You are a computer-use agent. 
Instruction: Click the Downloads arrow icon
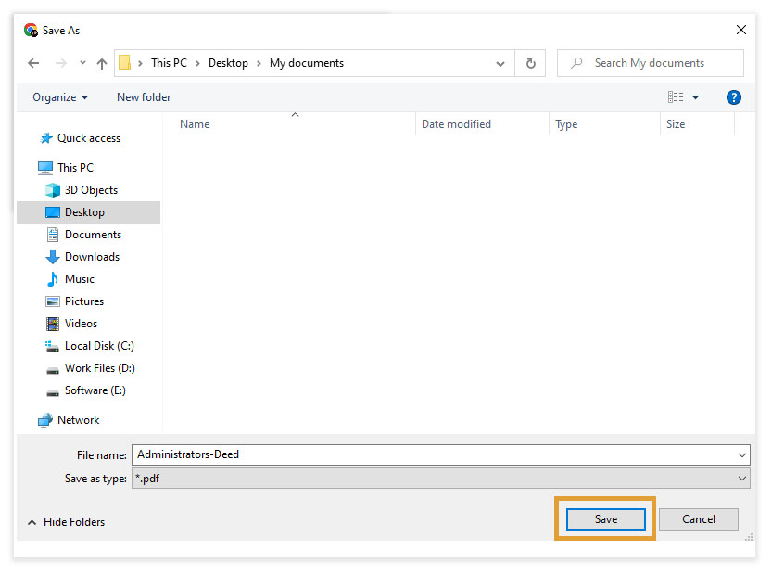[x=53, y=257]
